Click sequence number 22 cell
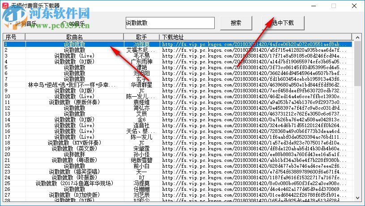 point(8,166)
